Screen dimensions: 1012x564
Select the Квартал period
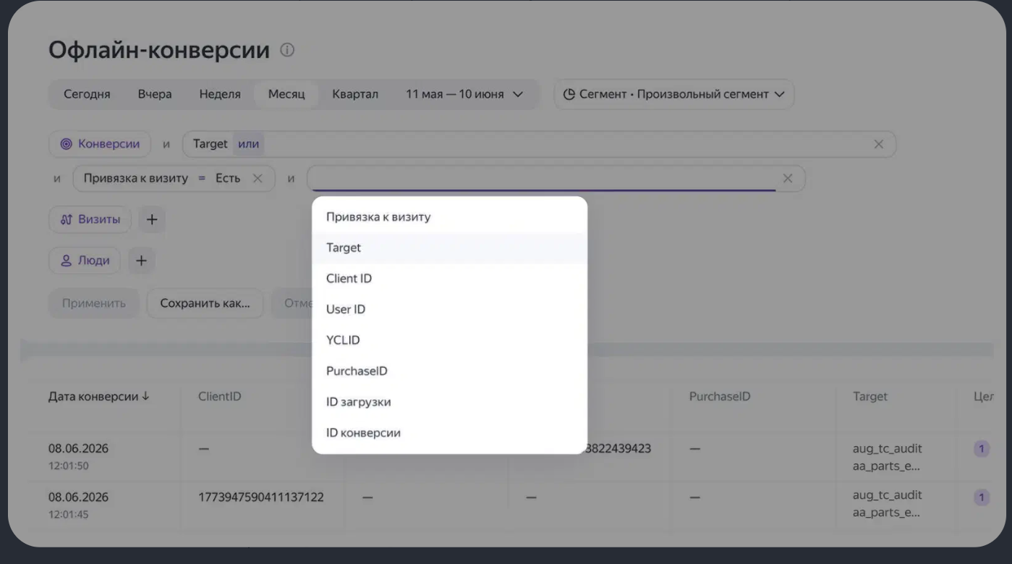355,94
